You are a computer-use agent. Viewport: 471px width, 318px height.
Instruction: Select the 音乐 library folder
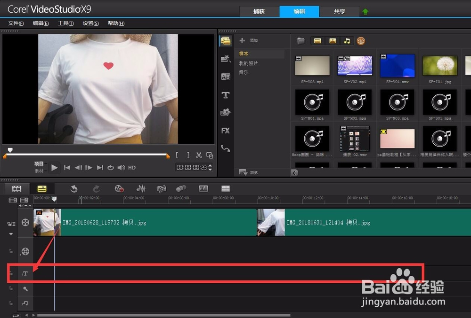tap(244, 72)
